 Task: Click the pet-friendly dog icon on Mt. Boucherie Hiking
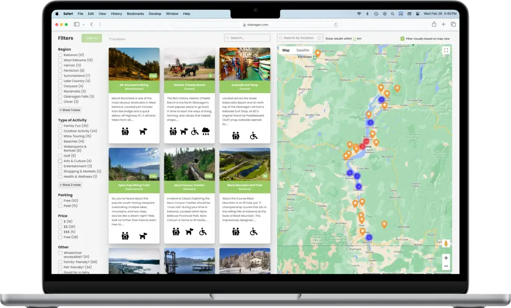(143, 132)
